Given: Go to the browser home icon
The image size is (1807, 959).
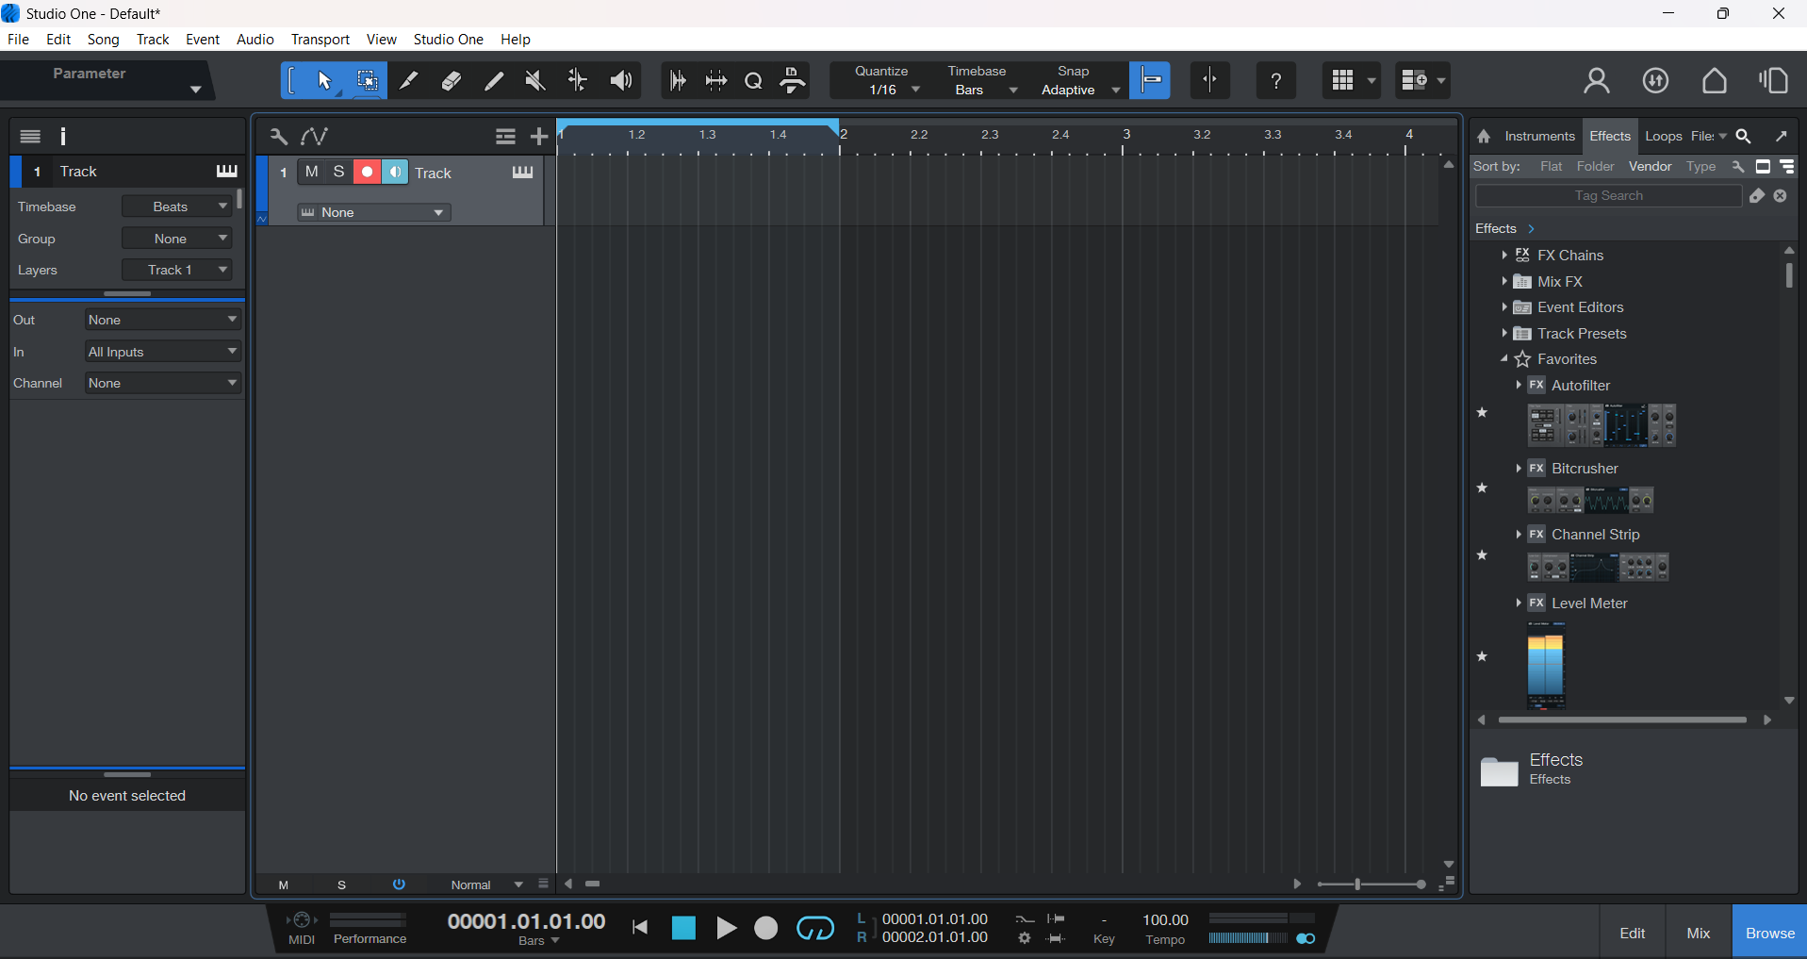Looking at the screenshot, I should pyautogui.click(x=1484, y=137).
